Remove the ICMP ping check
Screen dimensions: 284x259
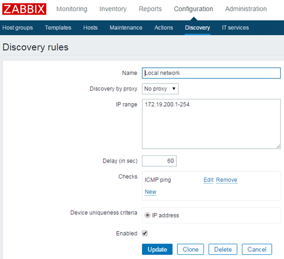pyautogui.click(x=227, y=180)
